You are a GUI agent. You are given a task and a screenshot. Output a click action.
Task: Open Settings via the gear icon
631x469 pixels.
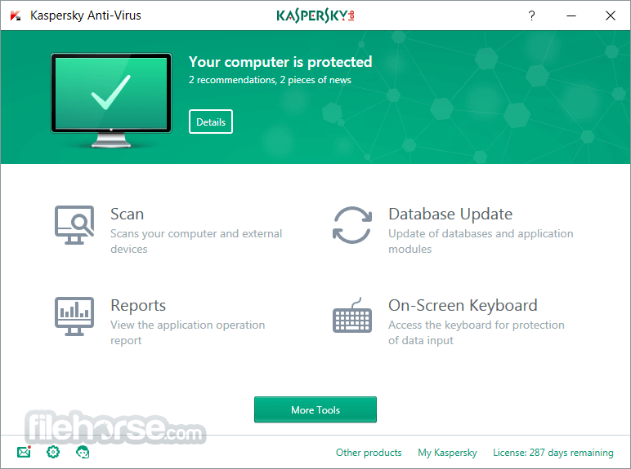(53, 452)
